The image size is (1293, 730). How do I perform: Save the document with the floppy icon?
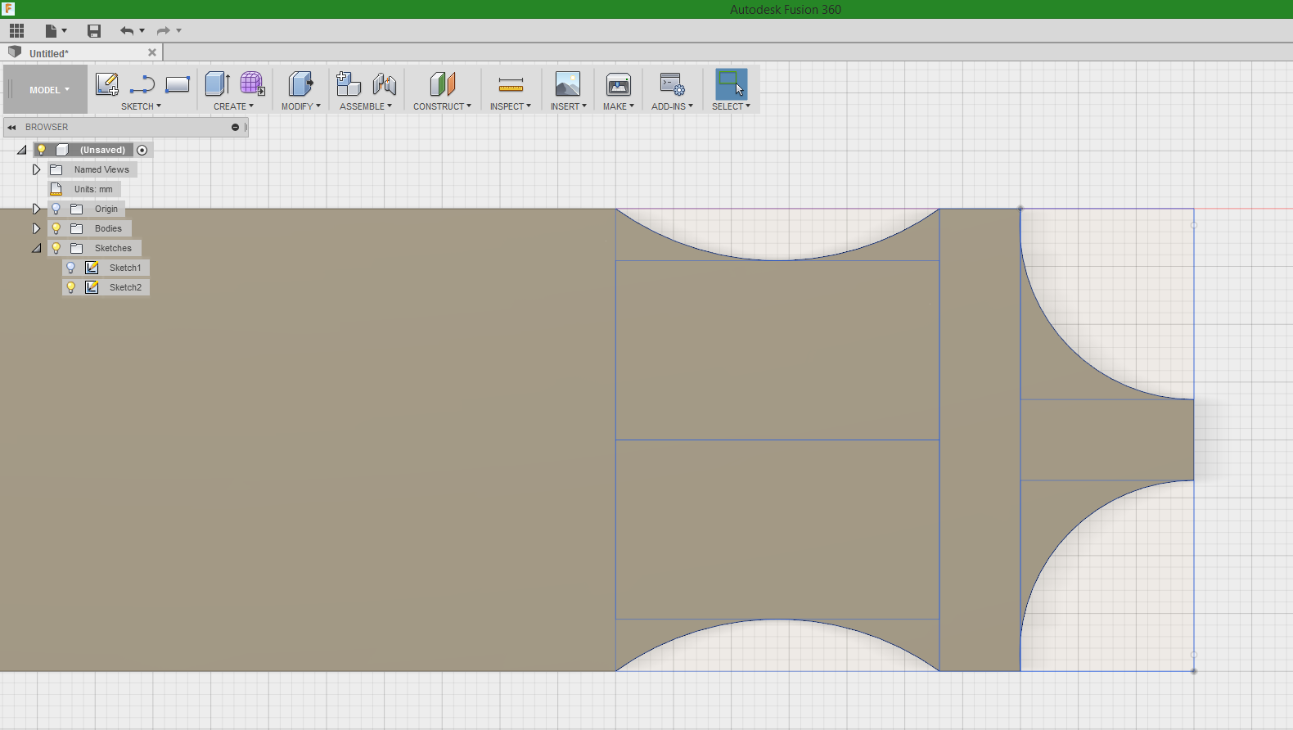[94, 31]
